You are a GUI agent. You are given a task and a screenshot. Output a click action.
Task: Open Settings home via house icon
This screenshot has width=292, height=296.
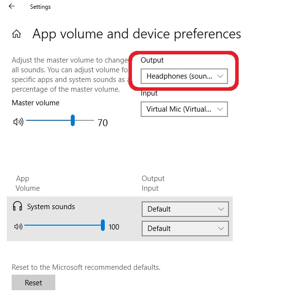point(16,34)
